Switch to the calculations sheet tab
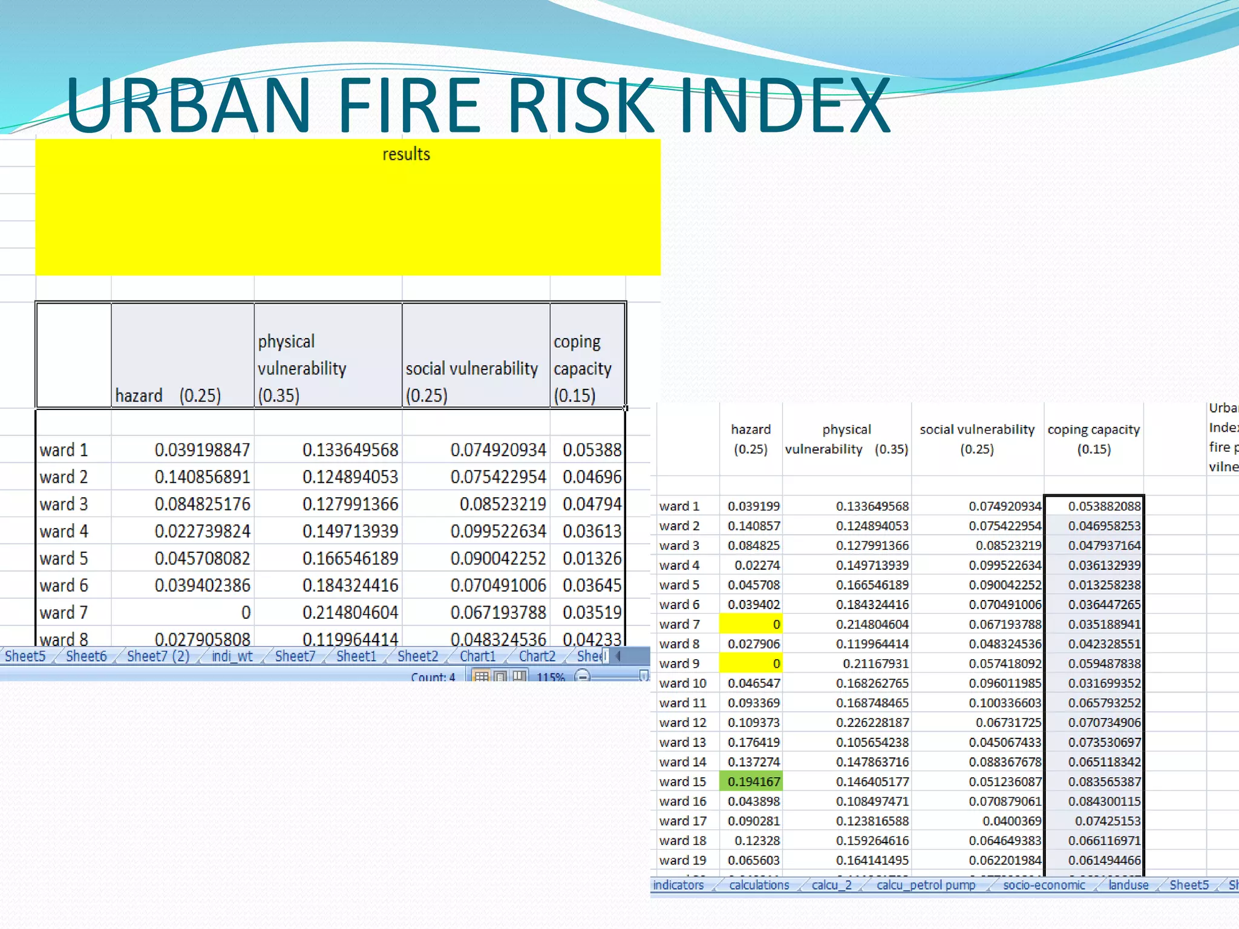Screen dimensions: 1239x929 [x=759, y=885]
